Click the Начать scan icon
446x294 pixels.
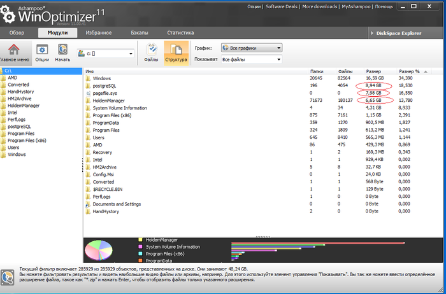(x=62, y=50)
